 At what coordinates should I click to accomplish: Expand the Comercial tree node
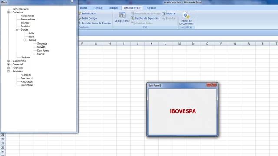pos(8,65)
